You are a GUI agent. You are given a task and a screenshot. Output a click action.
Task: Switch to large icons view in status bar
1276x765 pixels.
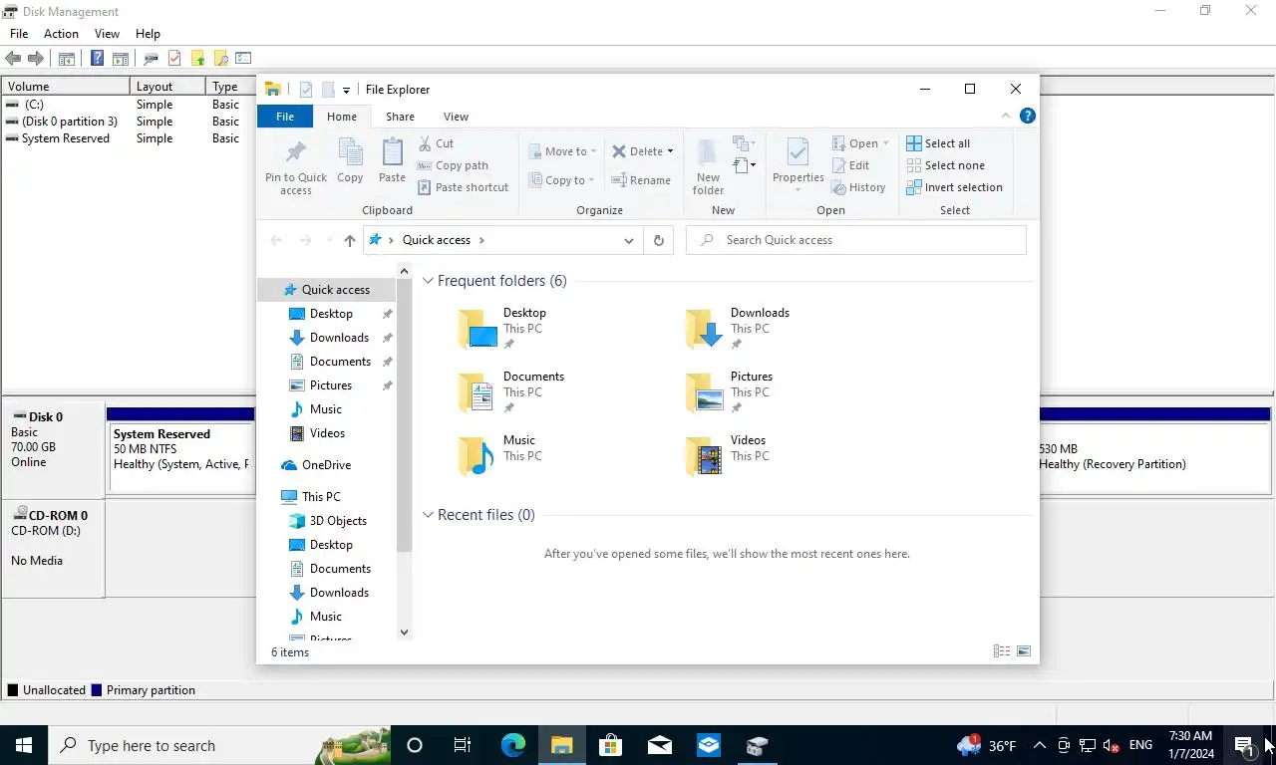tap(1024, 651)
